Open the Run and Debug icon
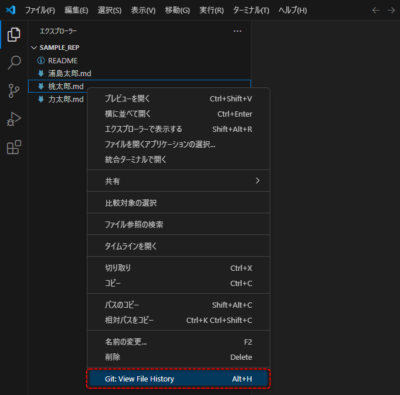The height and width of the screenshot is (395, 400). click(13, 119)
